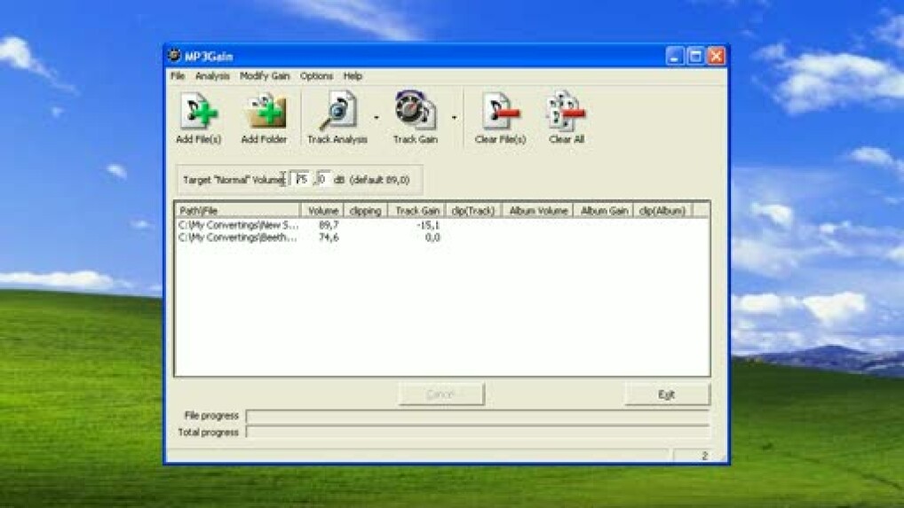Viewport: 904px width, 508px height.
Task: Open the Modify Gain menu
Action: point(265,76)
